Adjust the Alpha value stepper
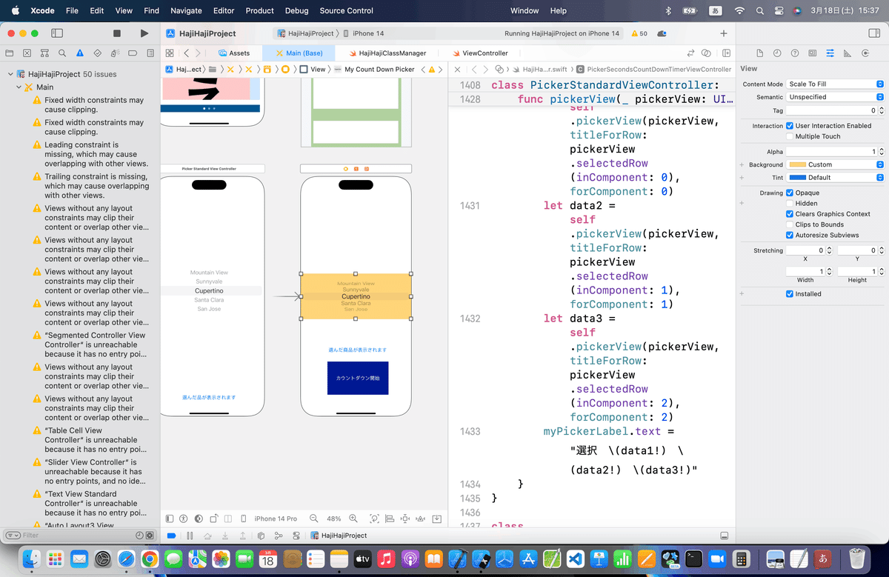Viewport: 889px width, 577px height. coord(881,151)
